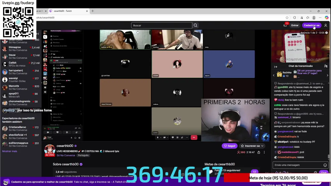
Task: Open the camera options dropdown arrow
Action: tap(167, 137)
